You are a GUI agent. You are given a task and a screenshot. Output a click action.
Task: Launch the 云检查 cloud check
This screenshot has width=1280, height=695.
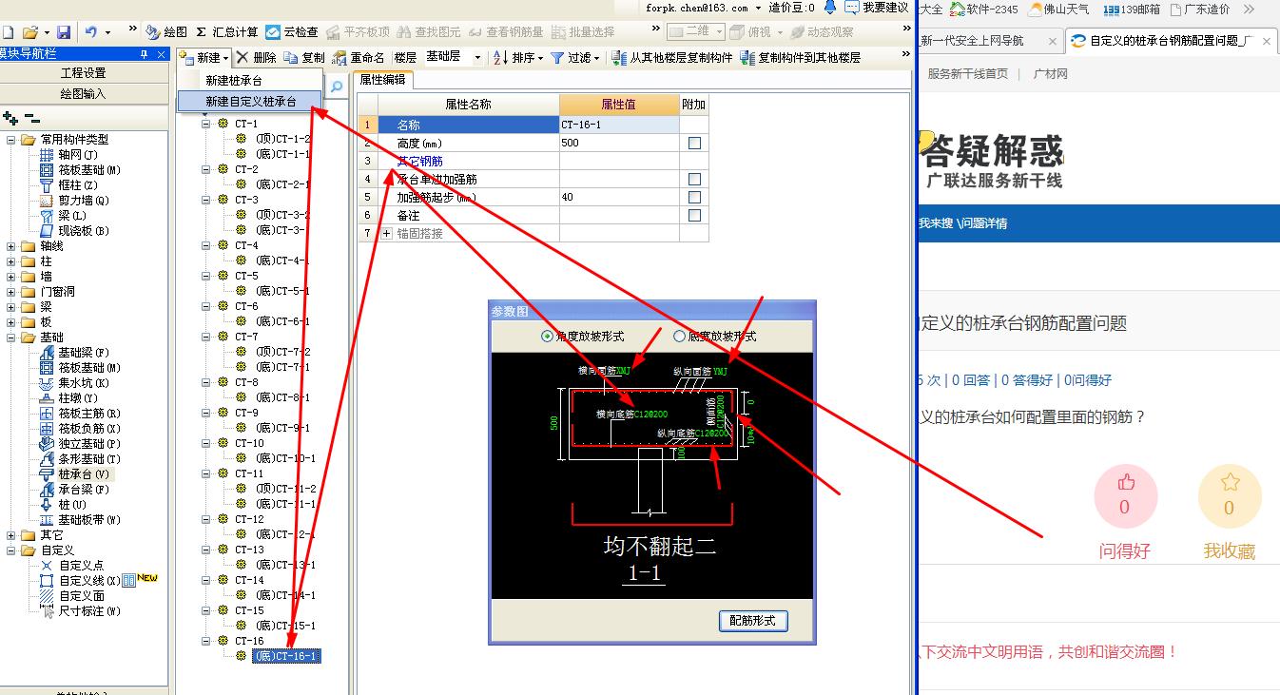[x=293, y=32]
